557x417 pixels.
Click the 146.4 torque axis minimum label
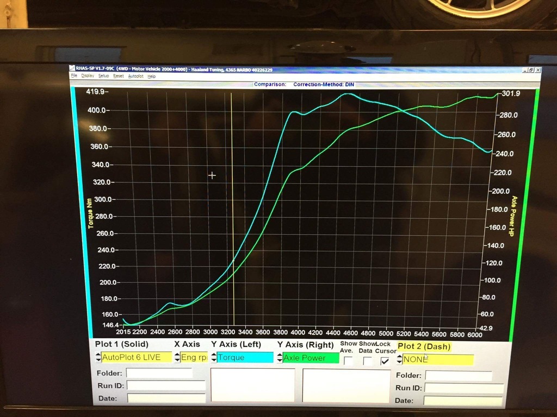point(110,325)
